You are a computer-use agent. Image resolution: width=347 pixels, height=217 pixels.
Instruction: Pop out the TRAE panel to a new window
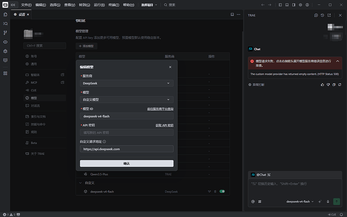point(329,15)
